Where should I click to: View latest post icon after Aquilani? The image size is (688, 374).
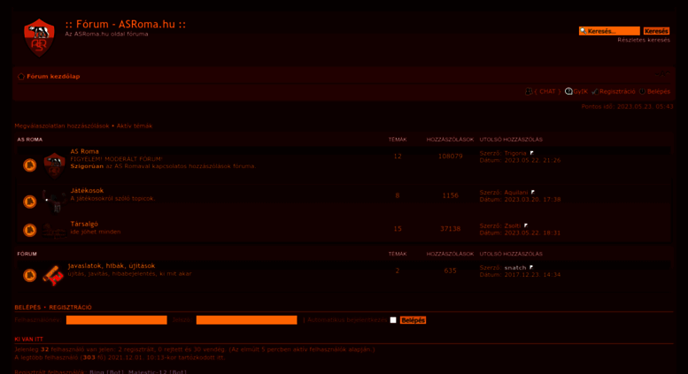(533, 192)
